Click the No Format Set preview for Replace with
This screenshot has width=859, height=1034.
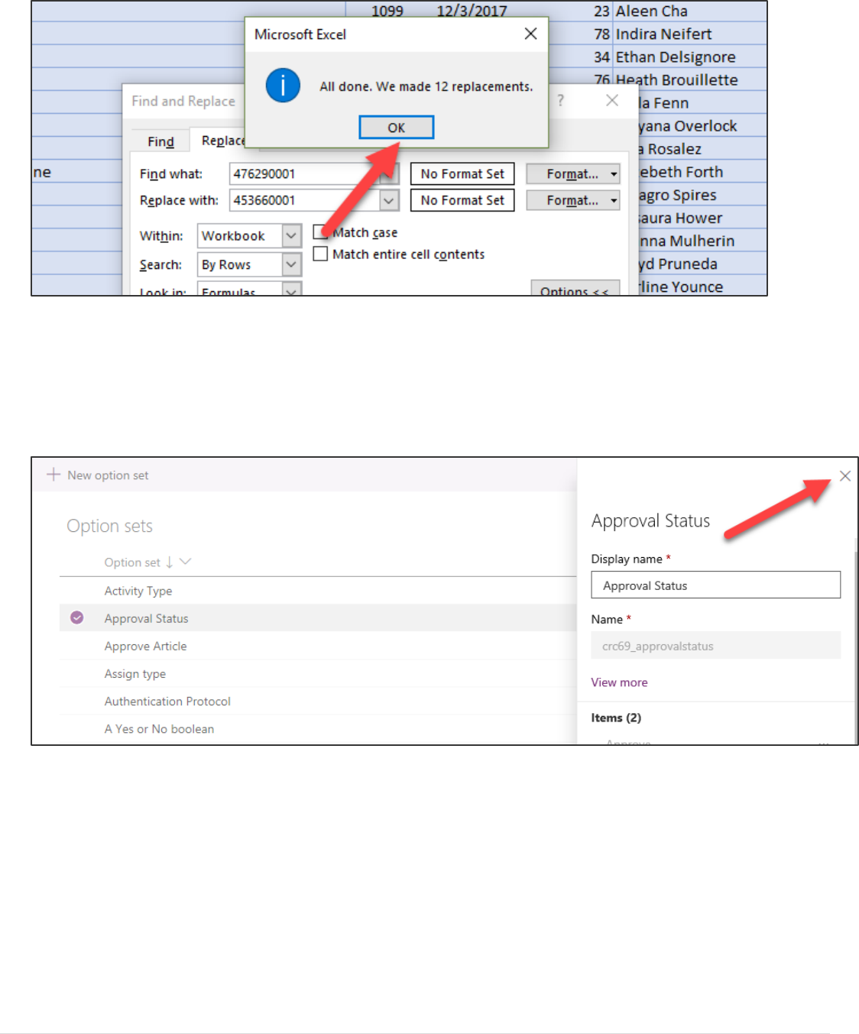462,200
